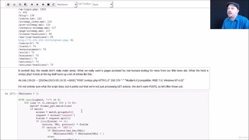Click the 'match.groupdict()' code line

(x=54, y=112)
